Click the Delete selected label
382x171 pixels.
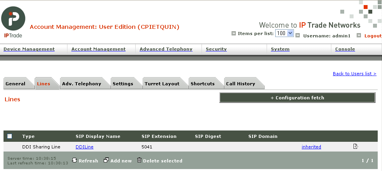click(163, 161)
